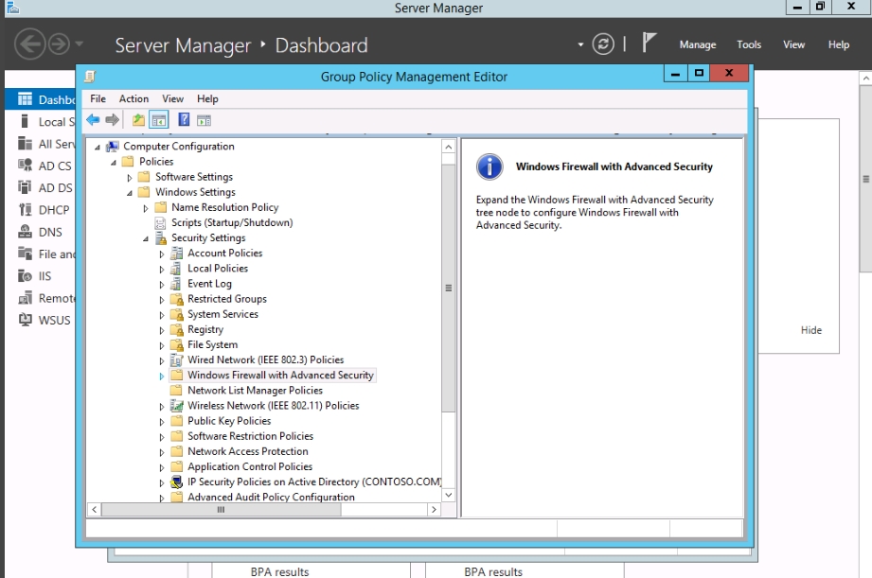This screenshot has width=872, height=578.
Task: Click Server Manager forward navigation arrow
Action: click(59, 44)
